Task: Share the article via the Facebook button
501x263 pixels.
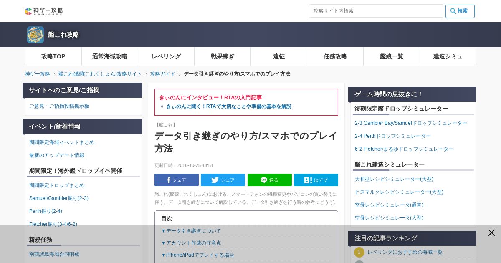Action: pos(177,180)
